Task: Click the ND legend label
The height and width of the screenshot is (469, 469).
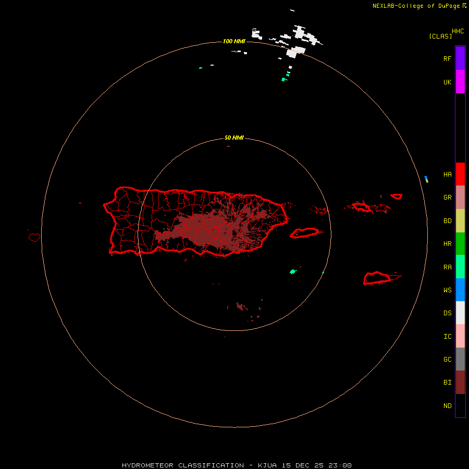Action: tap(447, 406)
